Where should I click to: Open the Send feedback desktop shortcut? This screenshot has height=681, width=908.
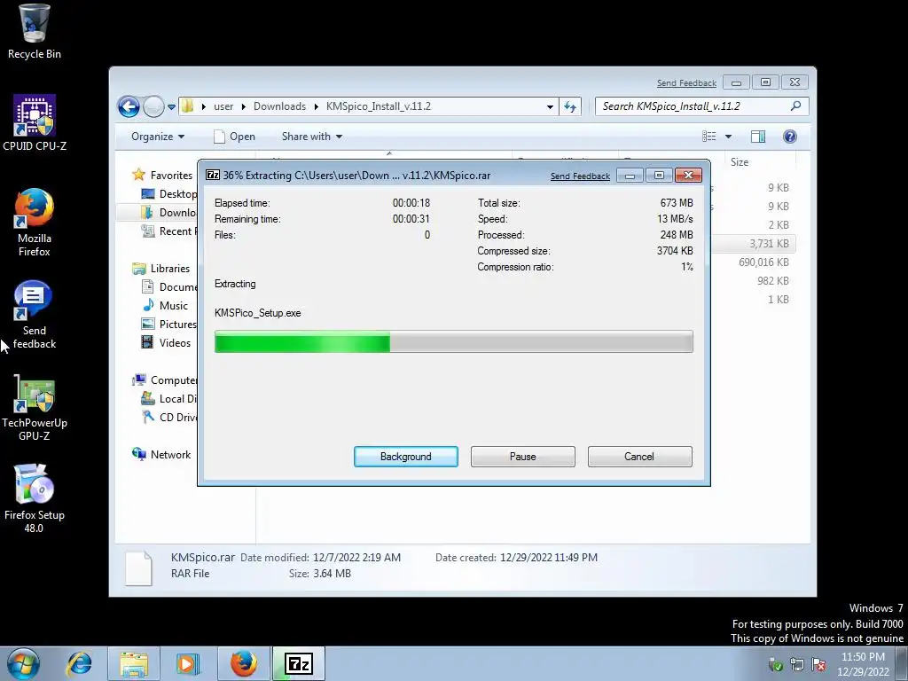35,315
